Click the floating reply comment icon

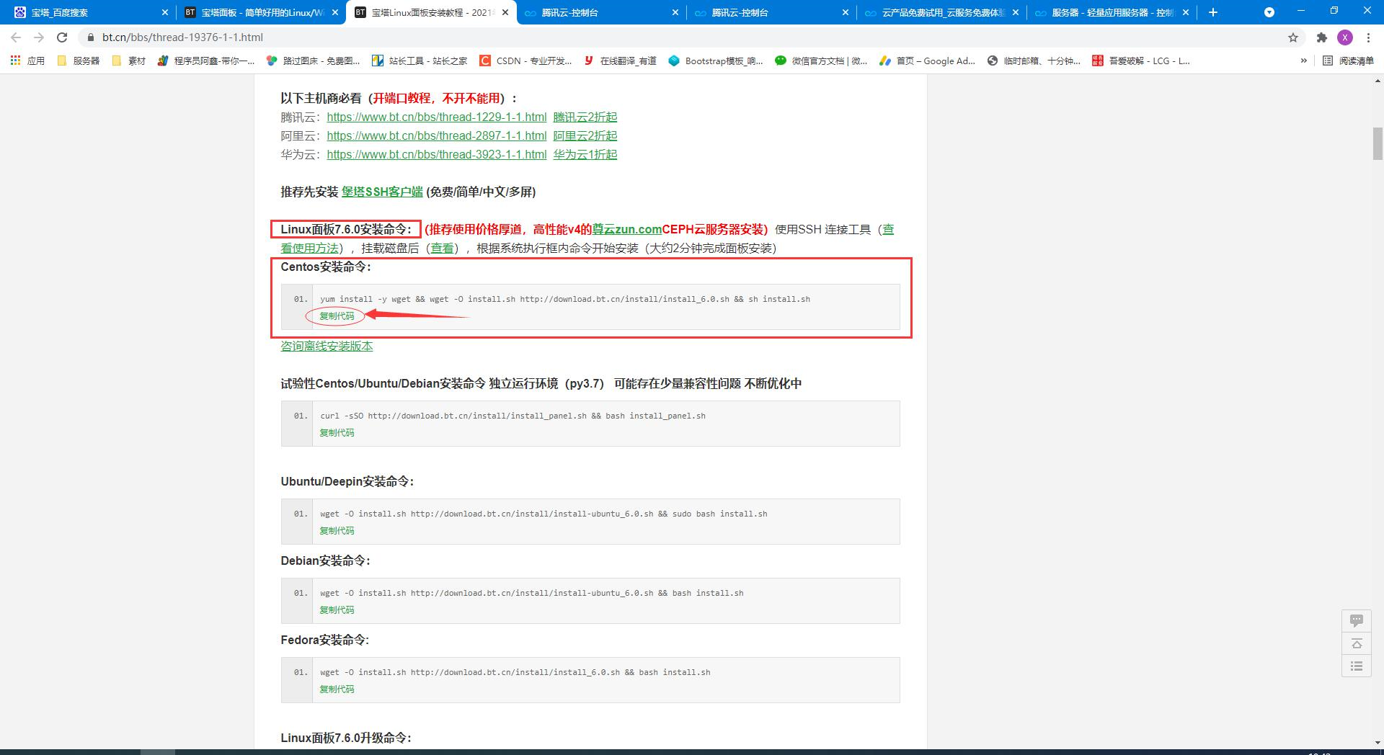[1356, 620]
